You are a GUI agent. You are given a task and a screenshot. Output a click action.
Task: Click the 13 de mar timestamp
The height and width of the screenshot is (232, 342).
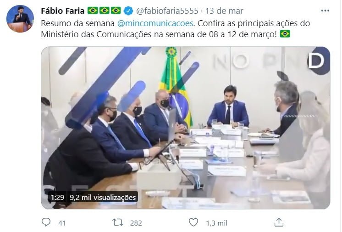pyautogui.click(x=224, y=11)
